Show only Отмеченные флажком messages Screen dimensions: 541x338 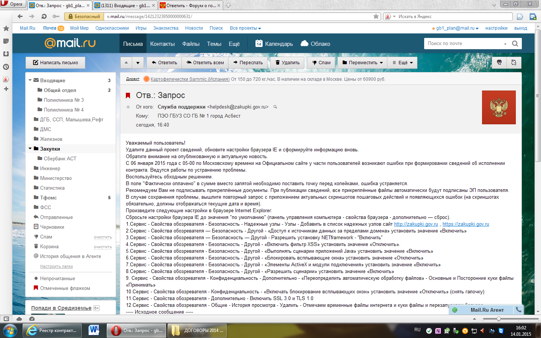(x=65, y=288)
